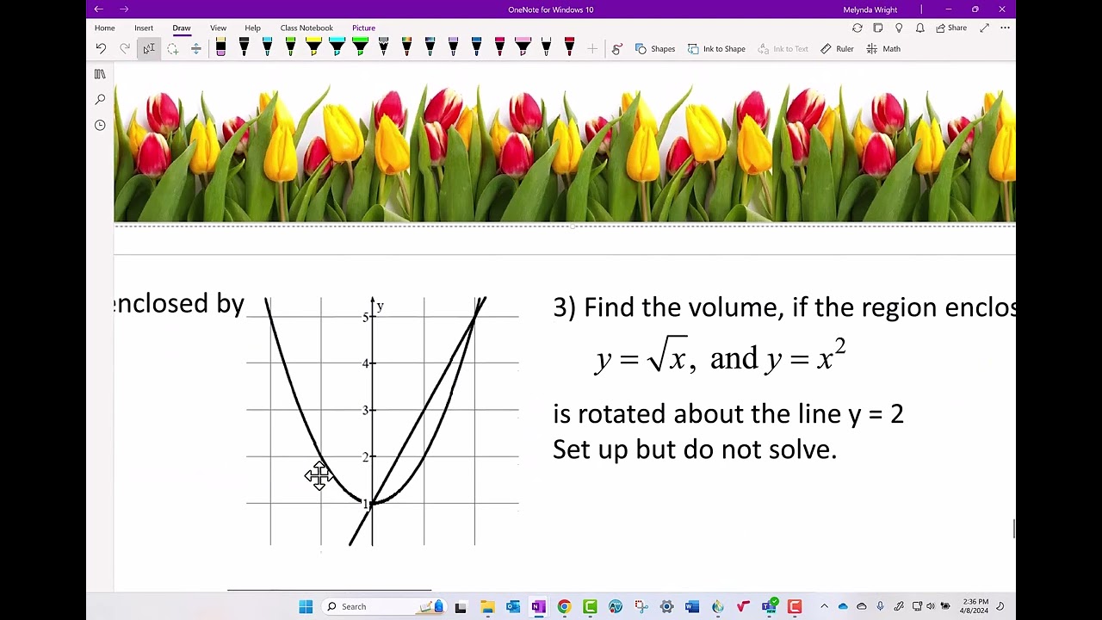Open Google Chrome from the taskbar
This screenshot has height=620, width=1102.
tap(564, 607)
